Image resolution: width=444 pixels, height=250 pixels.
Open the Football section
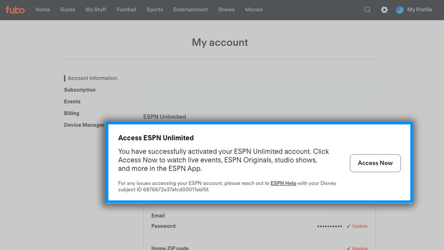pyautogui.click(x=126, y=10)
